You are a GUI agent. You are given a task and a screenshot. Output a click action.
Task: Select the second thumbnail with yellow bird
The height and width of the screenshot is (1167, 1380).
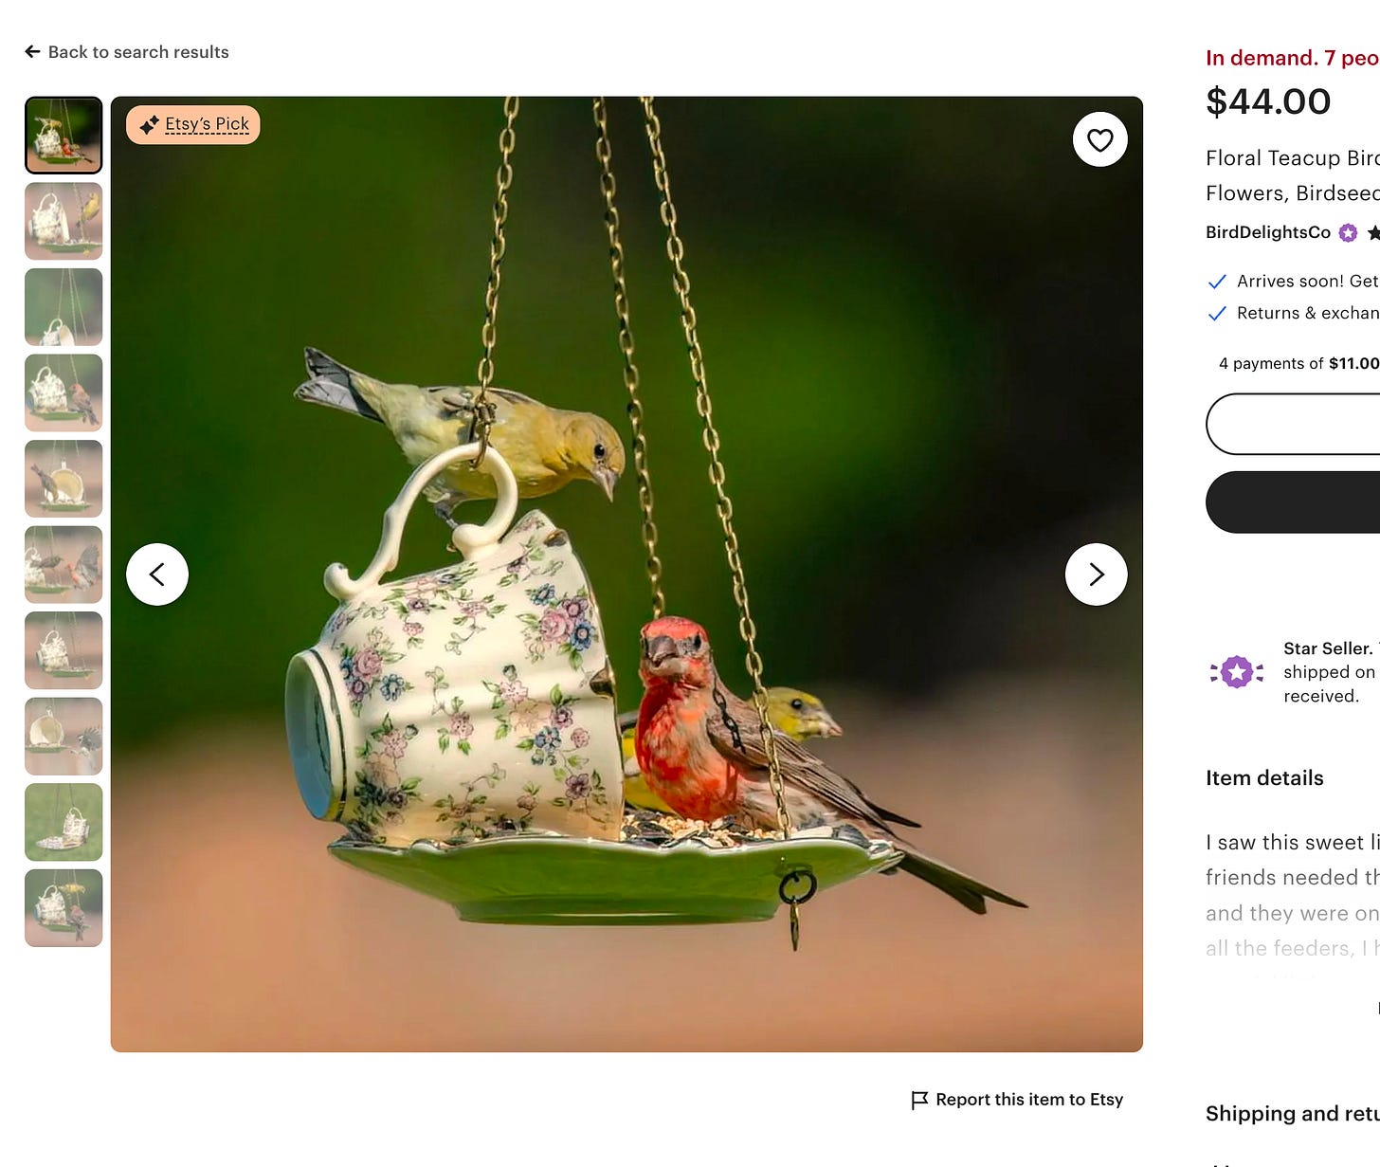pos(64,221)
